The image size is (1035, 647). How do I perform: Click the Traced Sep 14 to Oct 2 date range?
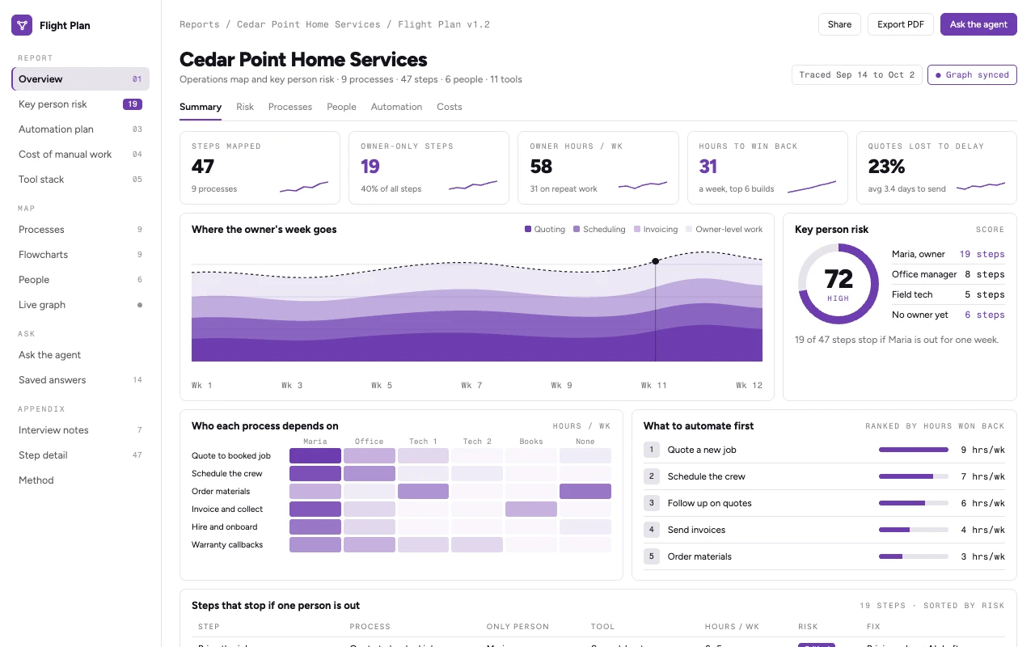point(857,75)
